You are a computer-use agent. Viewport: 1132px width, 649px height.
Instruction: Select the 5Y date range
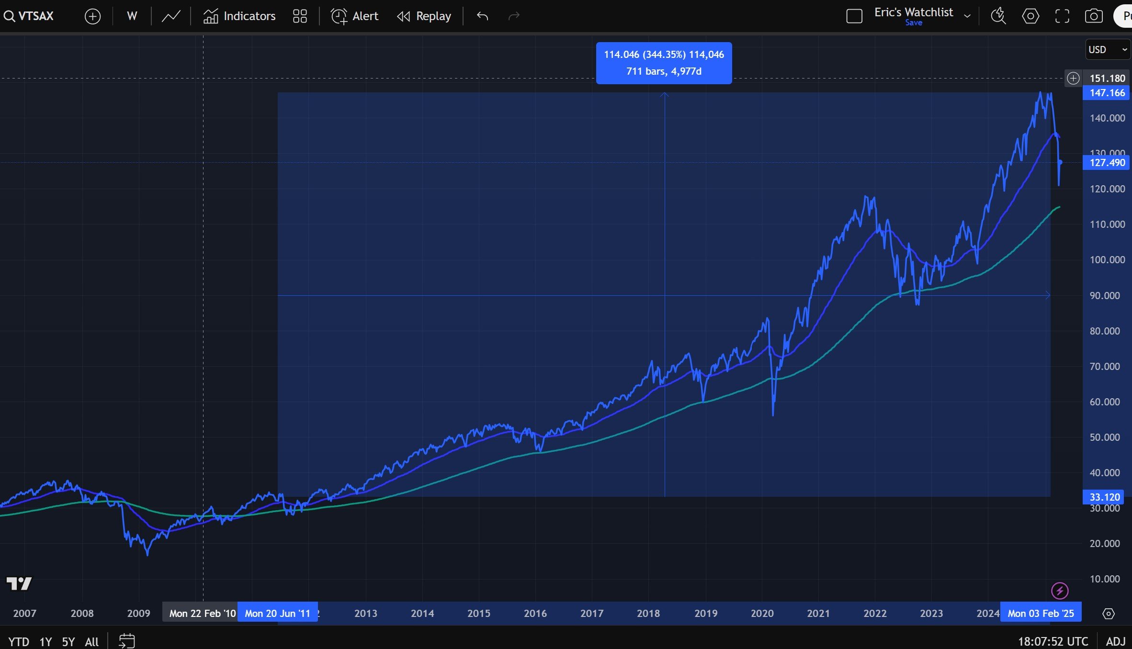point(68,641)
